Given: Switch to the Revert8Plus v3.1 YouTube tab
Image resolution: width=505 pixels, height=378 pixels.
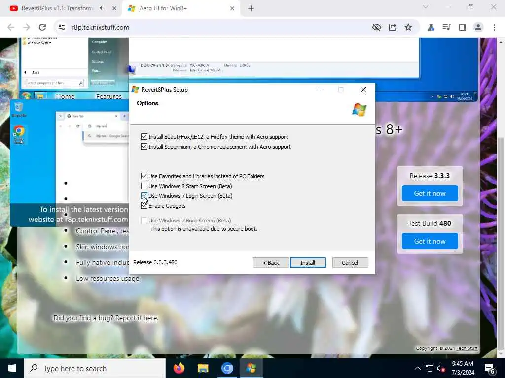Looking at the screenshot, I should [x=57, y=8].
